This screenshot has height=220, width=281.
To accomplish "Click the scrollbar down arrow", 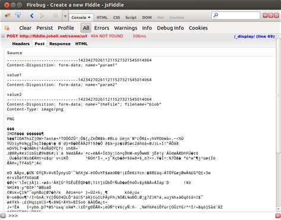I will 278,209.
